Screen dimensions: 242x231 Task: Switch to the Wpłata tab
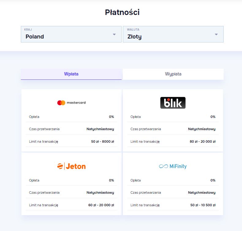point(71,74)
